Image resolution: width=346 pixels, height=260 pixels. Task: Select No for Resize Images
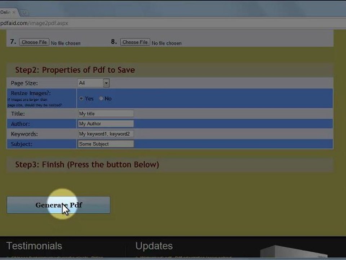101,98
